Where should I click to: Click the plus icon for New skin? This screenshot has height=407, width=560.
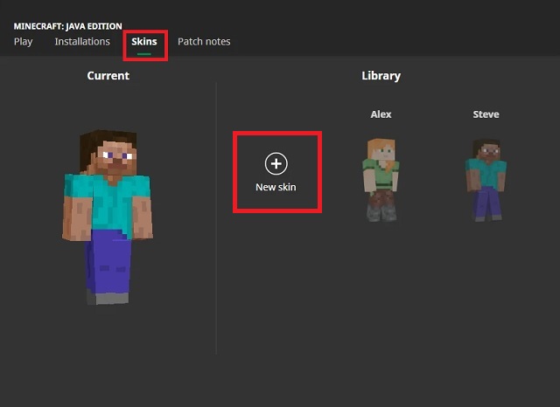276,163
